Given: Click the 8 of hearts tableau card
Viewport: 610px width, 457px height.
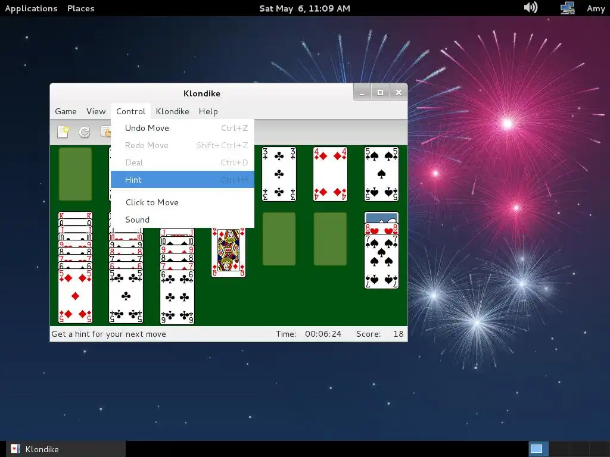Looking at the screenshot, I should (x=381, y=228).
